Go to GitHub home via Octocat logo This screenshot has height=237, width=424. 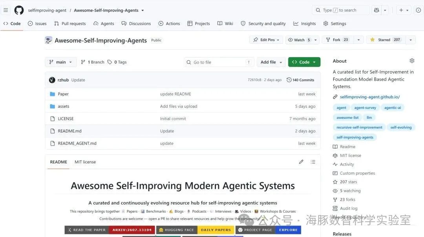coord(19,10)
